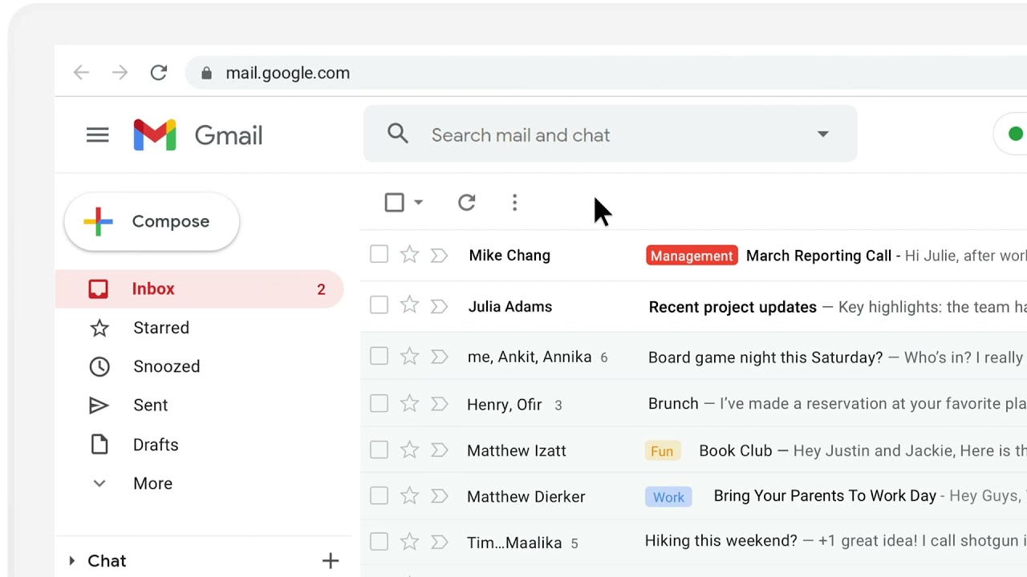Open the hamburger main menu
Image resolution: width=1027 pixels, height=577 pixels.
click(97, 135)
